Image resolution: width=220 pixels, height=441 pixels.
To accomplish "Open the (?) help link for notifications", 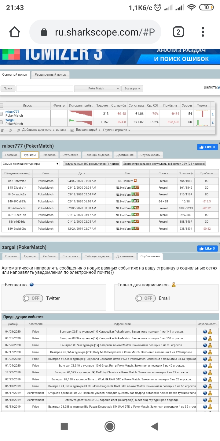I will click(x=112, y=273).
